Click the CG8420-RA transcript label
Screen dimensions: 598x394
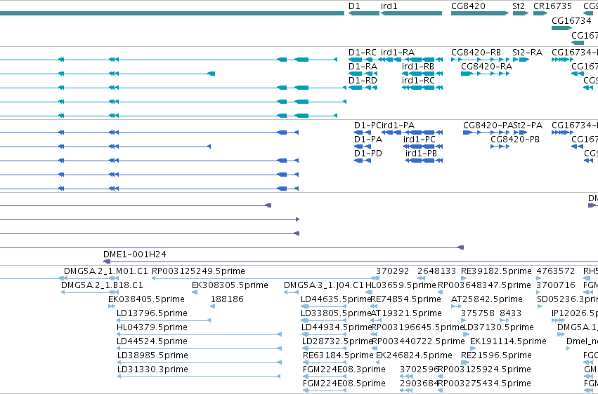tap(486, 66)
